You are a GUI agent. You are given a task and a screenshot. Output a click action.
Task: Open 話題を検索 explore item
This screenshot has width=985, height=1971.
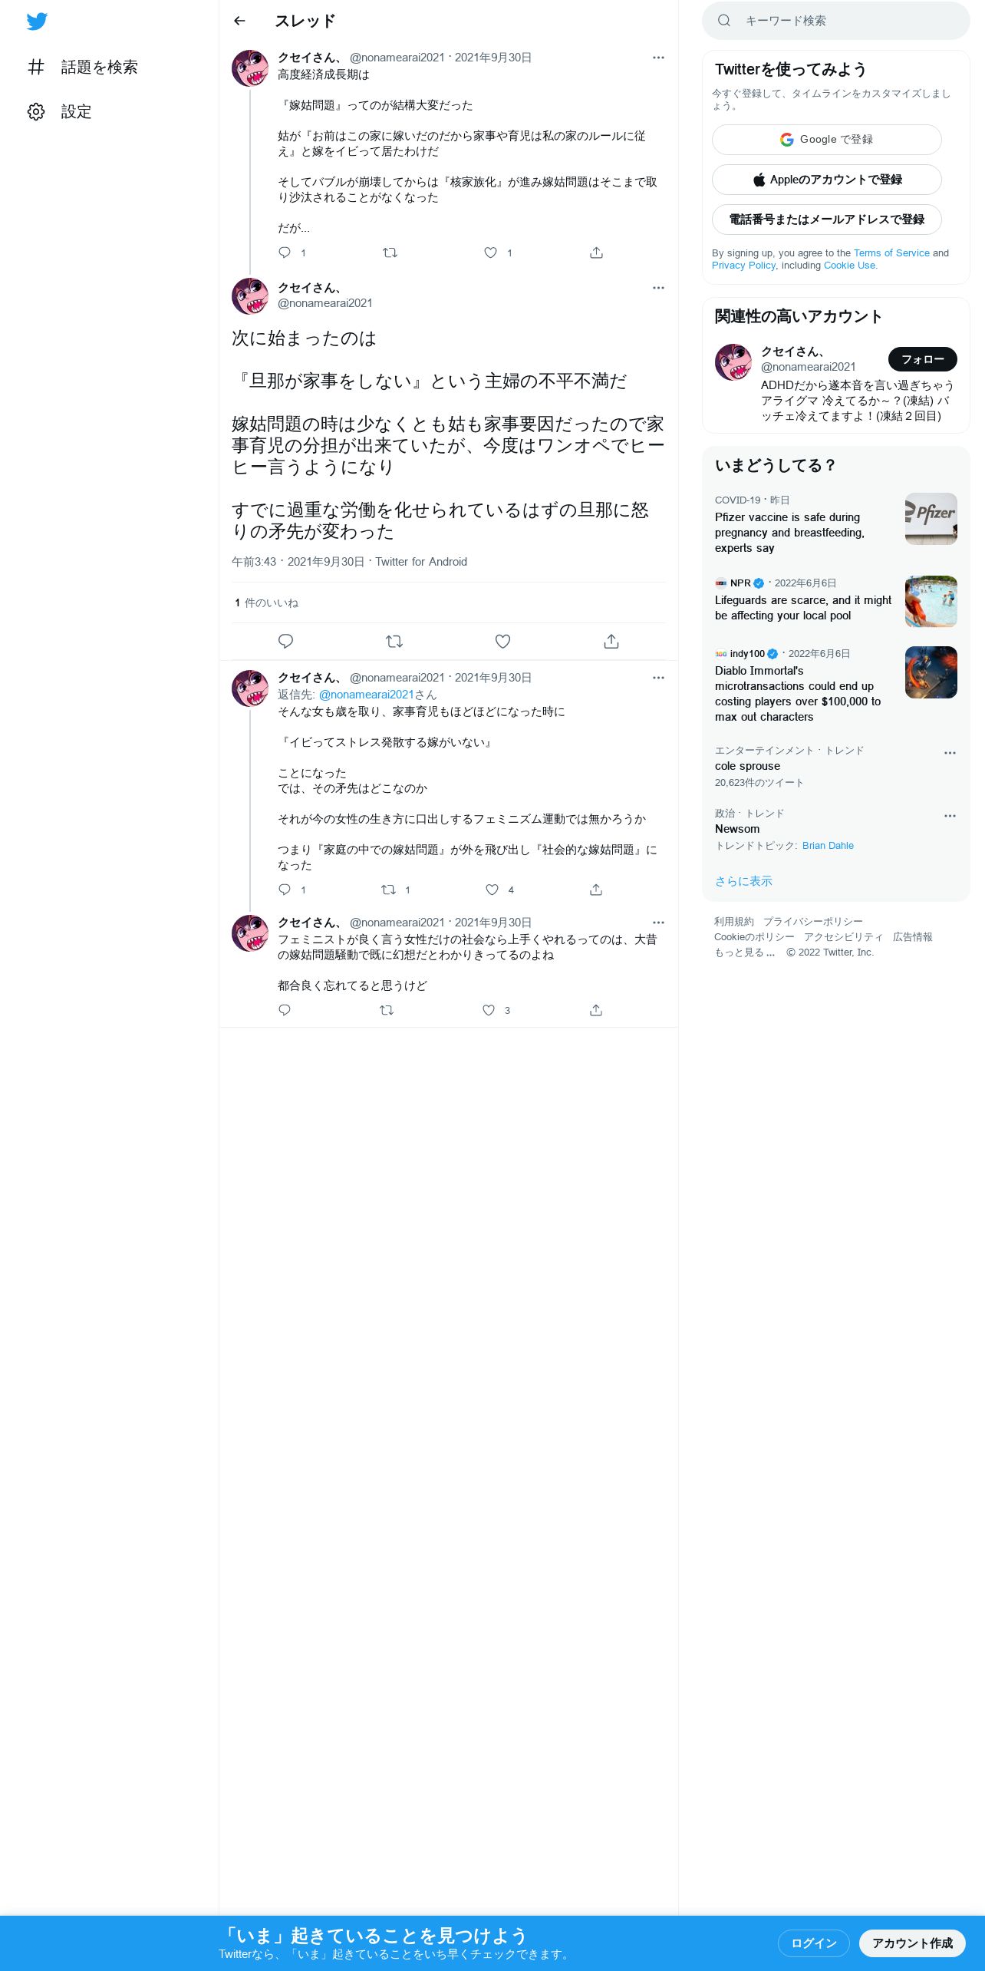click(x=83, y=67)
